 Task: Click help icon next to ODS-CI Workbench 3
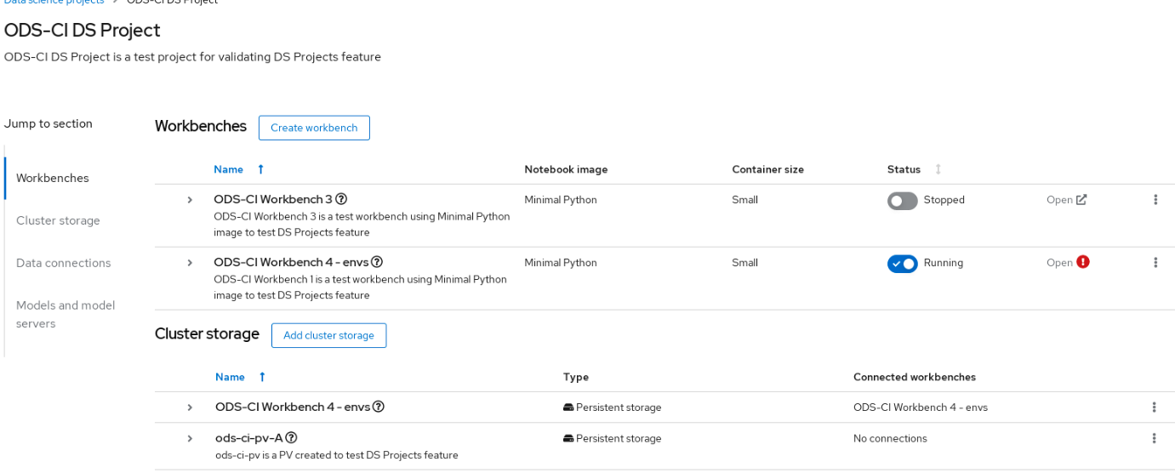click(x=341, y=199)
